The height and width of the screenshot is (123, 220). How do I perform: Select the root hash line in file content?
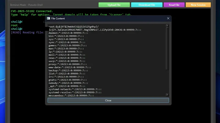(95, 28)
